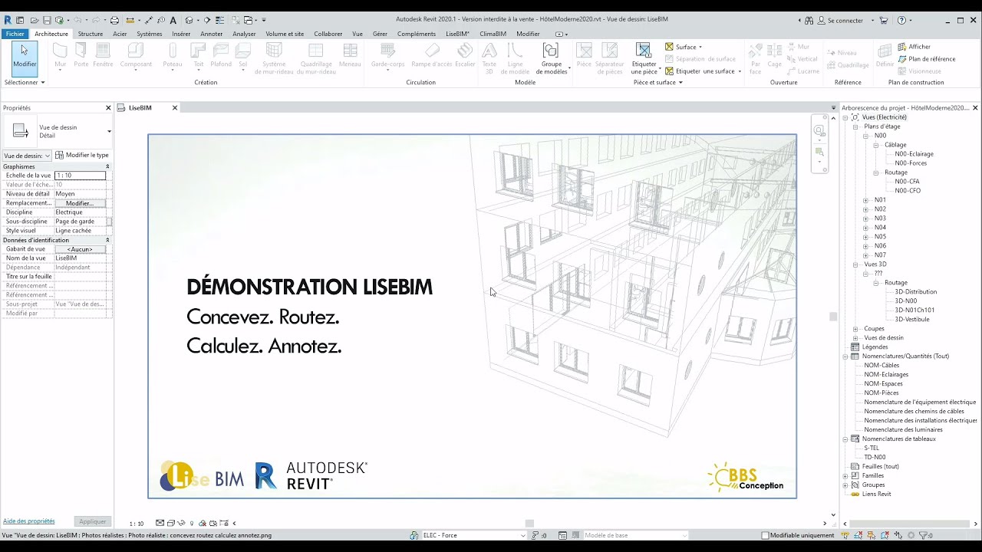Viewport: 982px width, 552px height.
Task: Click the default 3D view icon in quick access toolbar
Action: click(189, 20)
